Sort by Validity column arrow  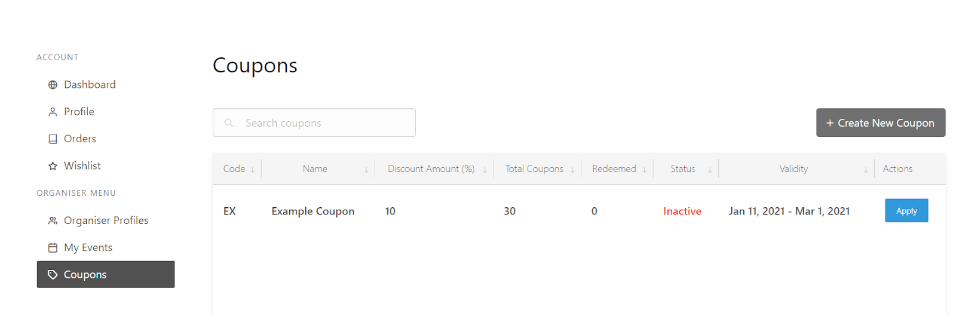866,170
